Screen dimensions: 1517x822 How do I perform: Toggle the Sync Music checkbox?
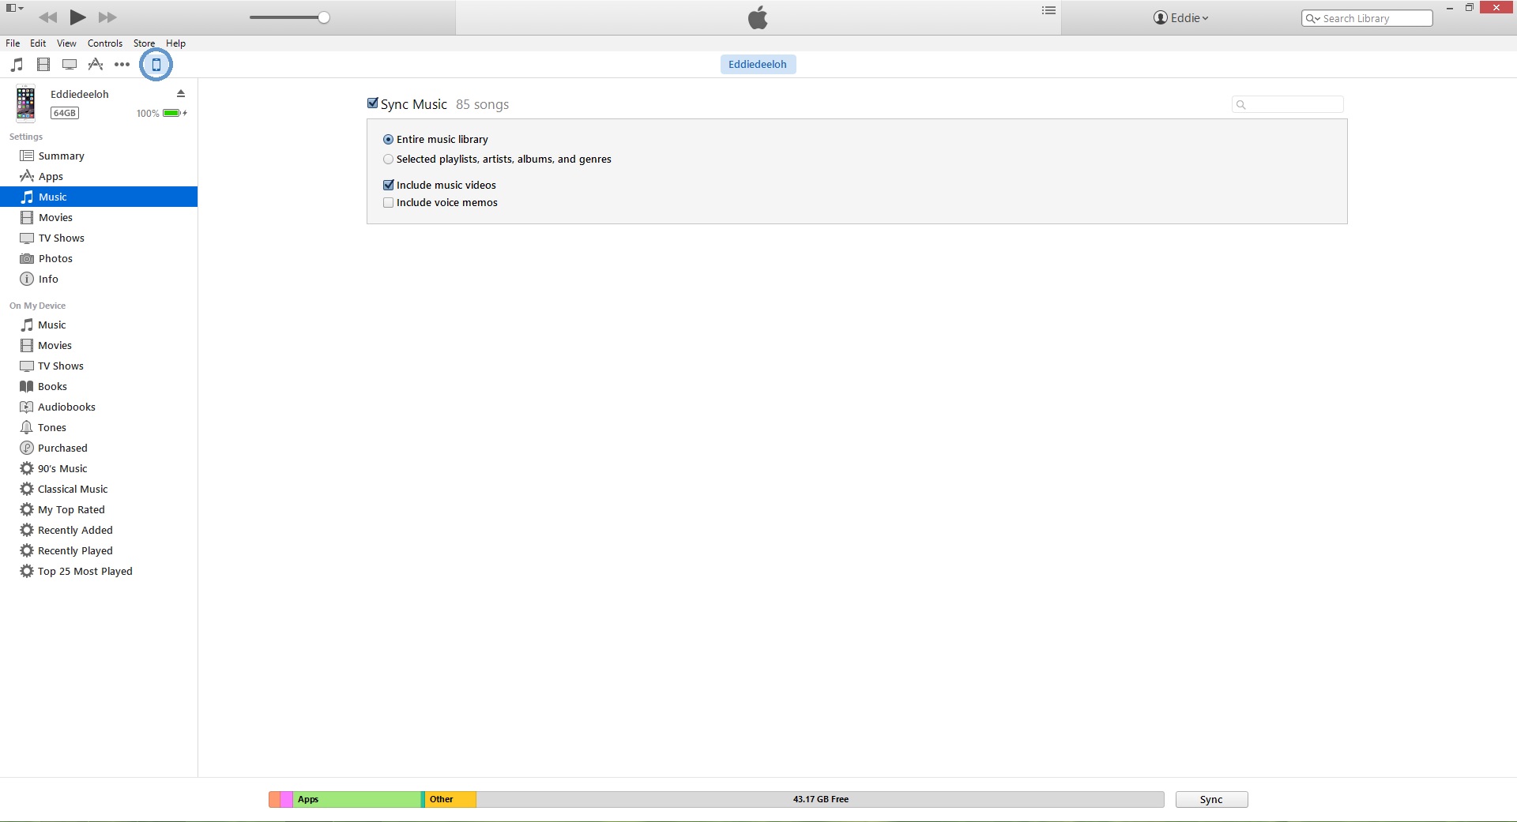[x=373, y=103]
